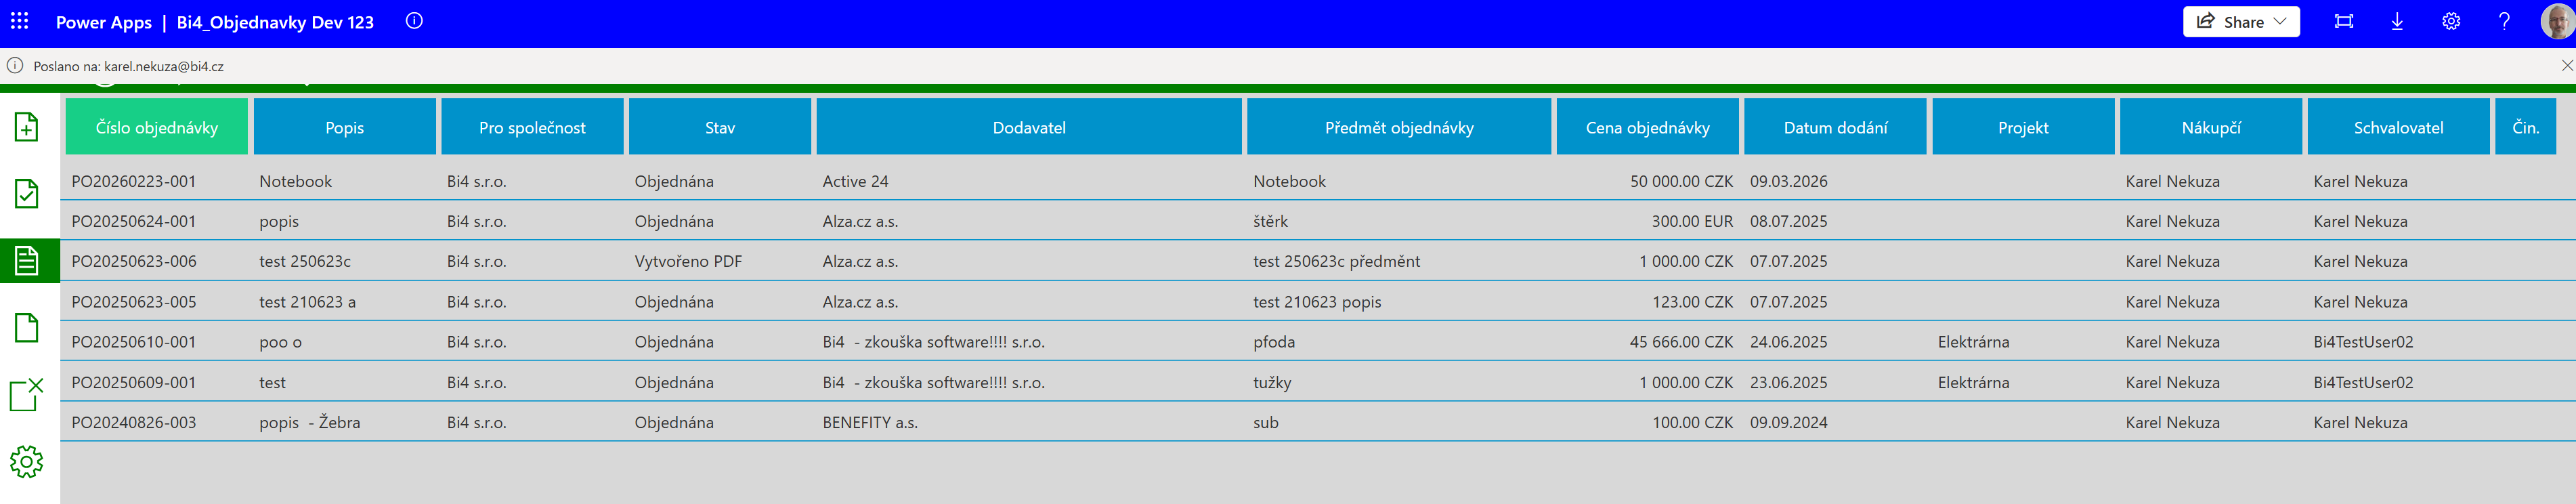Open Power Apps settings gear in header
Image resolution: width=2576 pixels, height=504 pixels.
point(2451,21)
